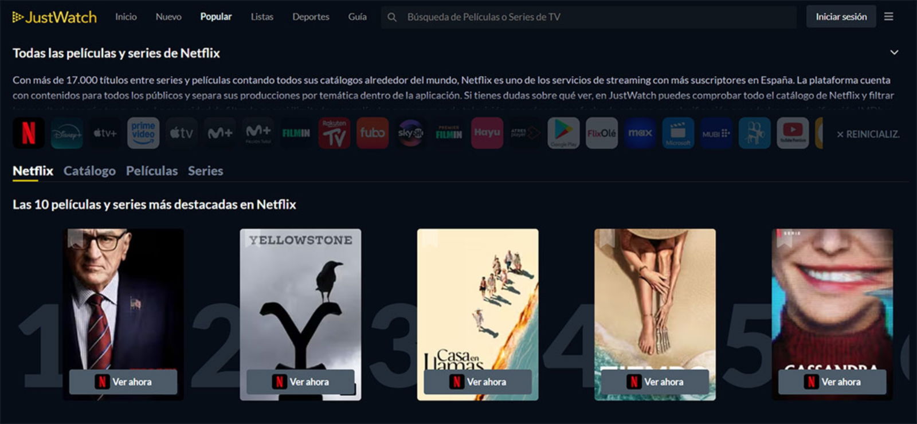The image size is (917, 424).
Task: Bookmark the Casa en Llamas poster
Action: [430, 238]
